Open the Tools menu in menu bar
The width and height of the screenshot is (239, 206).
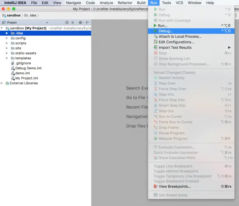(x=166, y=3)
